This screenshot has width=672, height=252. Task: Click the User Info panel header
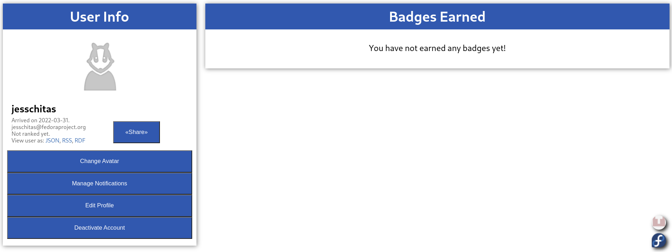(100, 17)
